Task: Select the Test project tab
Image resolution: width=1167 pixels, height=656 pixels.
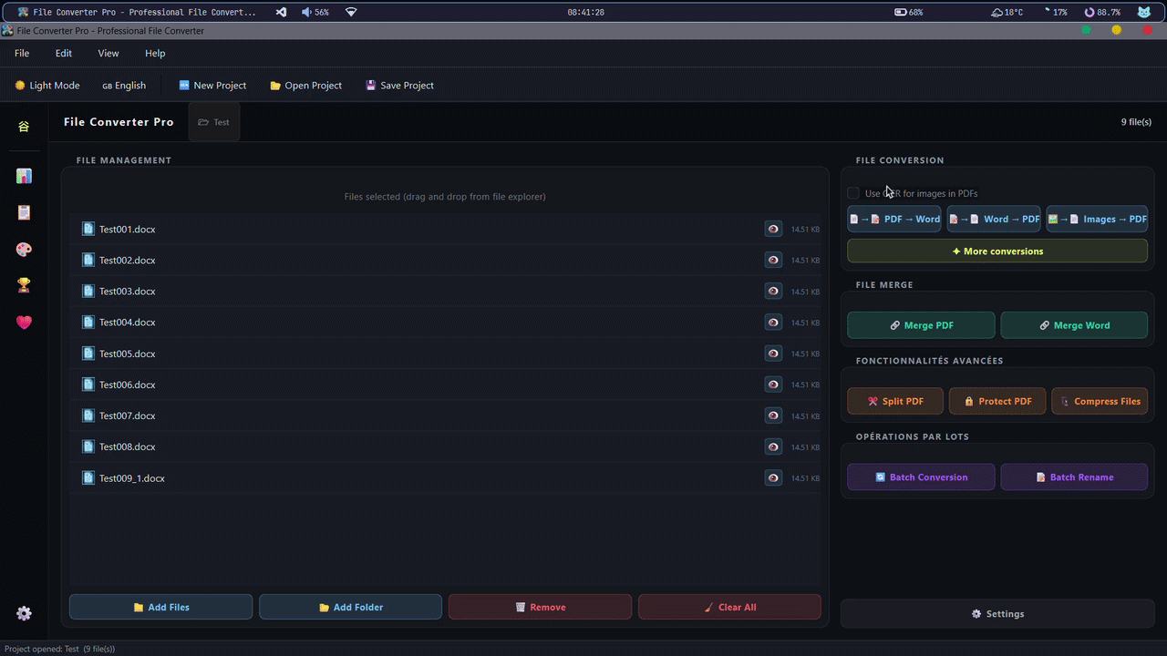Action: point(214,122)
